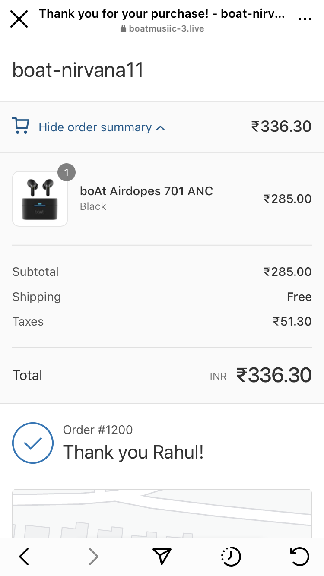Select the boAt Airdopes 701 ANC title
324x576 pixels.
pyautogui.click(x=146, y=191)
